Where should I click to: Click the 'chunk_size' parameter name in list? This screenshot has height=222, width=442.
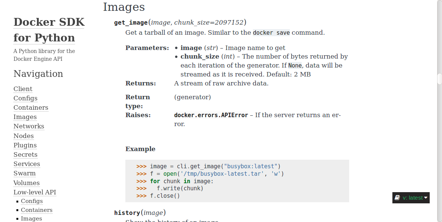[200, 56]
